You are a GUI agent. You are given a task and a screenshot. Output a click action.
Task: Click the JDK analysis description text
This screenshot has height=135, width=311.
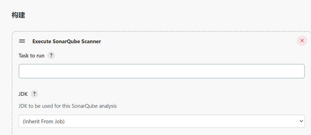[68, 106]
